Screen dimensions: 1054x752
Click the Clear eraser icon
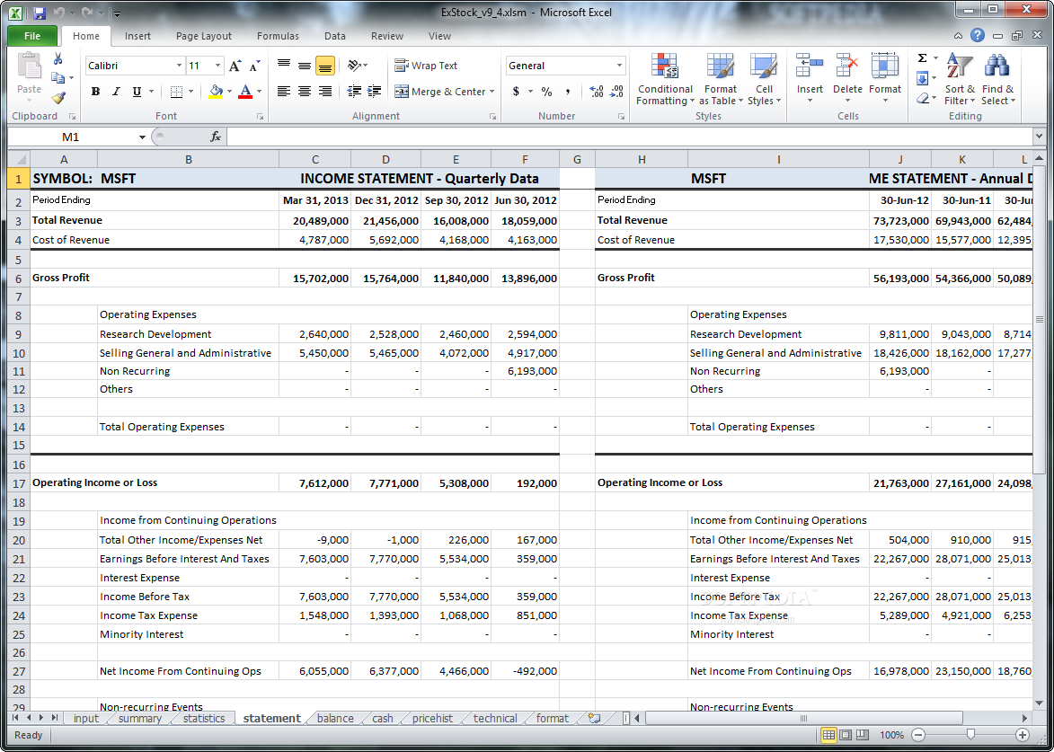point(922,98)
